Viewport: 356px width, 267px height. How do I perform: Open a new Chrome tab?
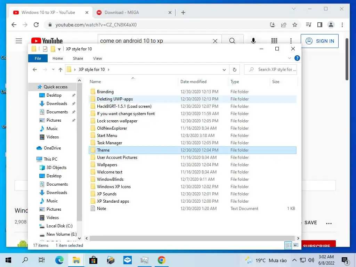click(x=183, y=13)
